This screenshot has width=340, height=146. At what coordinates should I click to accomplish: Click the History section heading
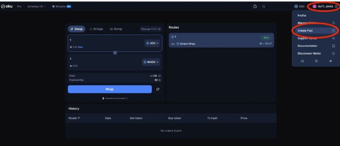coord(74,109)
